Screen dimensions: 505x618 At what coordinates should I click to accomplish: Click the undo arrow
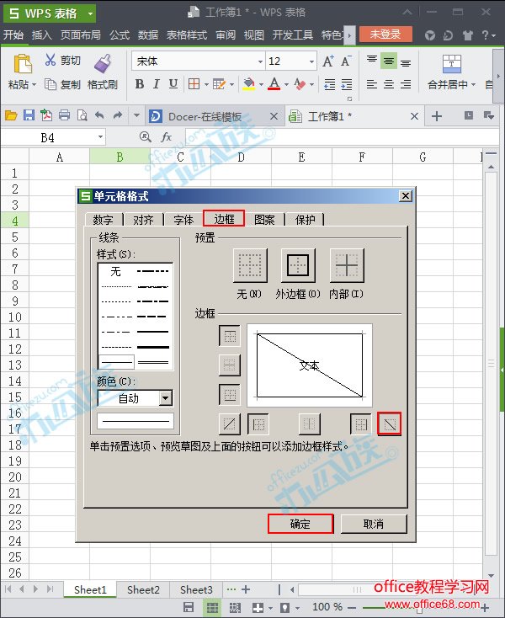[x=99, y=115]
